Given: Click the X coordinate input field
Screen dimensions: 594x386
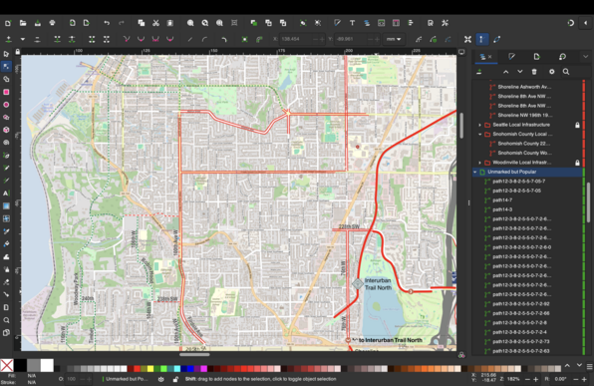Looking at the screenshot, I should pyautogui.click(x=295, y=39).
